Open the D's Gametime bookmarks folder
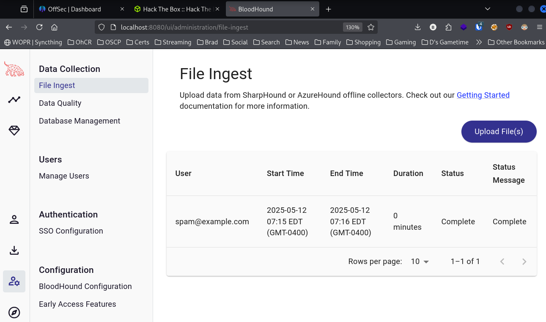 (x=445, y=42)
